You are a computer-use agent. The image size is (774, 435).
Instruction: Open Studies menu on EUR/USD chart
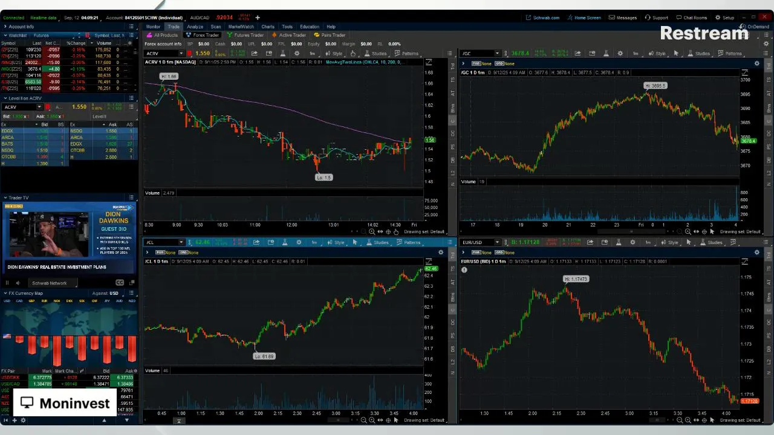(712, 242)
